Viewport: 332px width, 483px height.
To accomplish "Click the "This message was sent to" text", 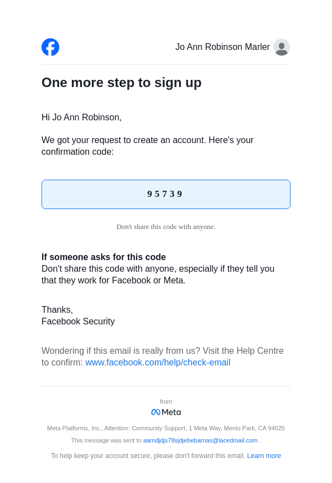I will point(106,440).
